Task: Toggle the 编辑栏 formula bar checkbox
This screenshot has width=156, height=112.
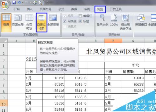Action: 80,16
